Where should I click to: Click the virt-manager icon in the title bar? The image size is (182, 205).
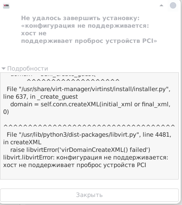6,6
